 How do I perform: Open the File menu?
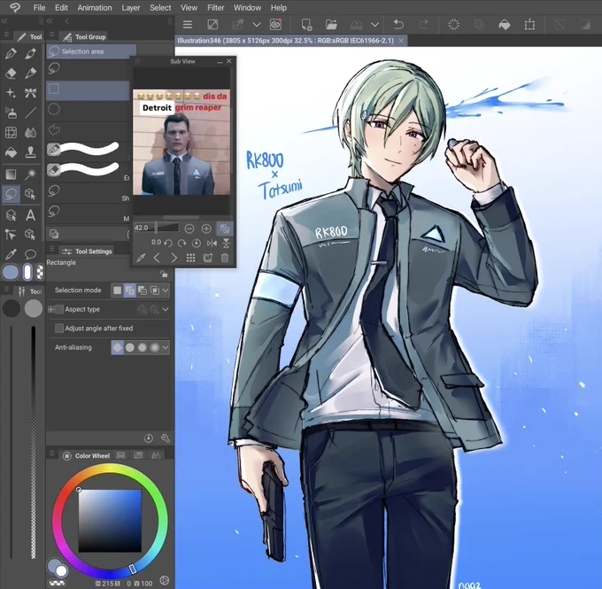click(39, 8)
